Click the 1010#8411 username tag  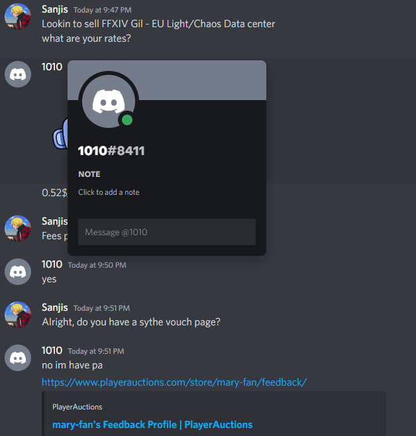(x=111, y=151)
